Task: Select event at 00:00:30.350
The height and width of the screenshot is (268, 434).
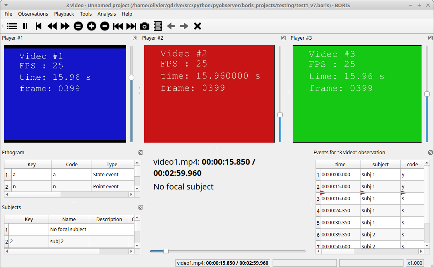Action: (340, 222)
